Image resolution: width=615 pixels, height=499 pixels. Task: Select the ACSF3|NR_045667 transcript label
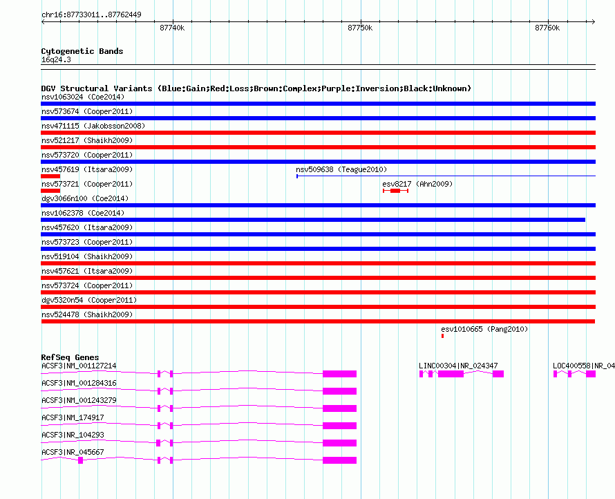pyautogui.click(x=73, y=452)
